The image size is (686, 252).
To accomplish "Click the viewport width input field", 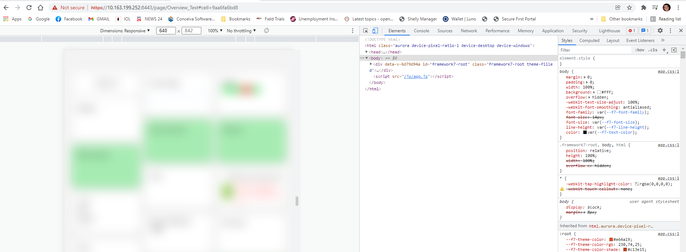I will (166, 31).
